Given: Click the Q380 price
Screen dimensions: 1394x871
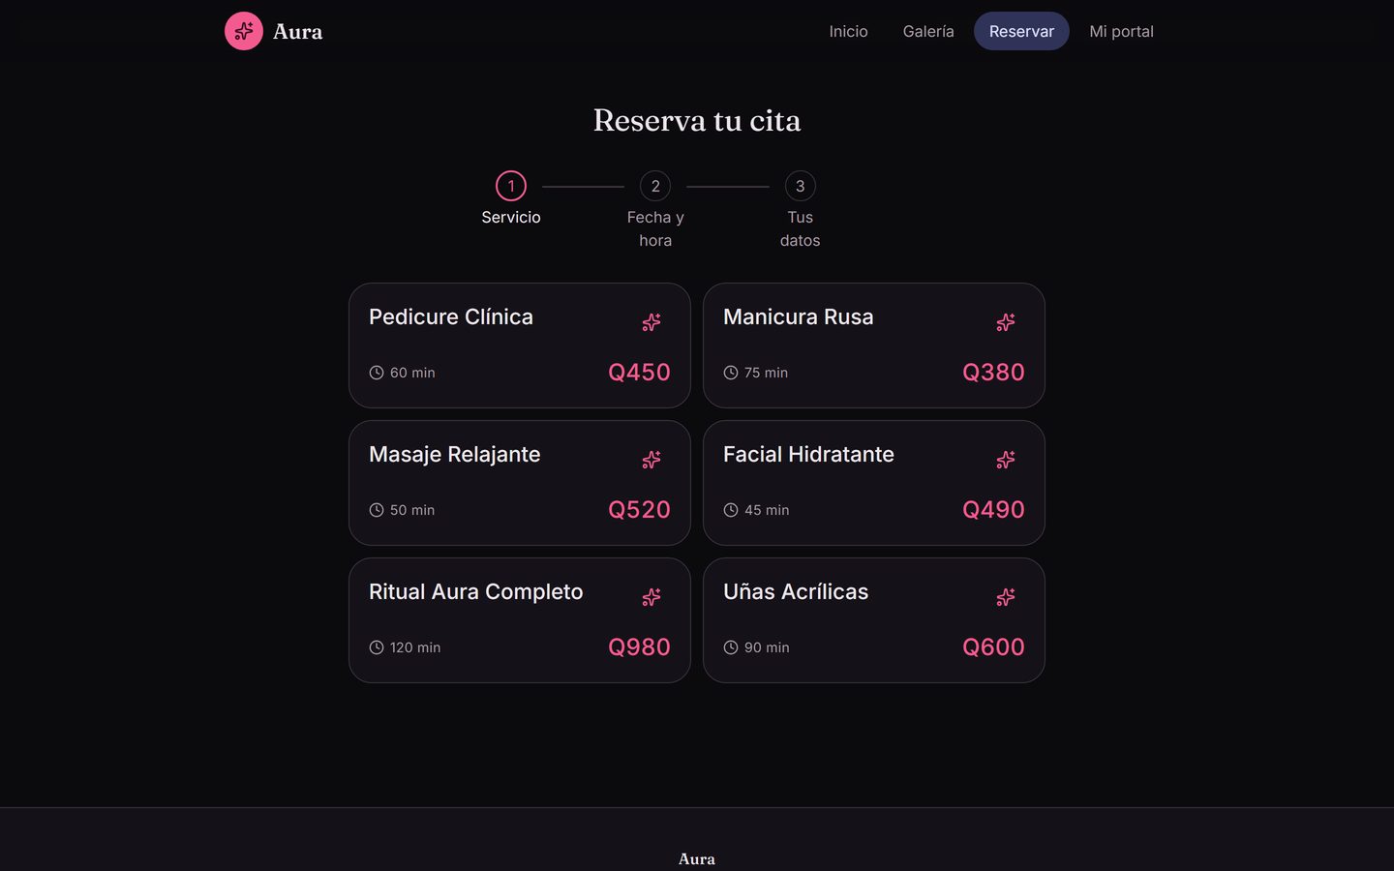Looking at the screenshot, I should 993,373.
